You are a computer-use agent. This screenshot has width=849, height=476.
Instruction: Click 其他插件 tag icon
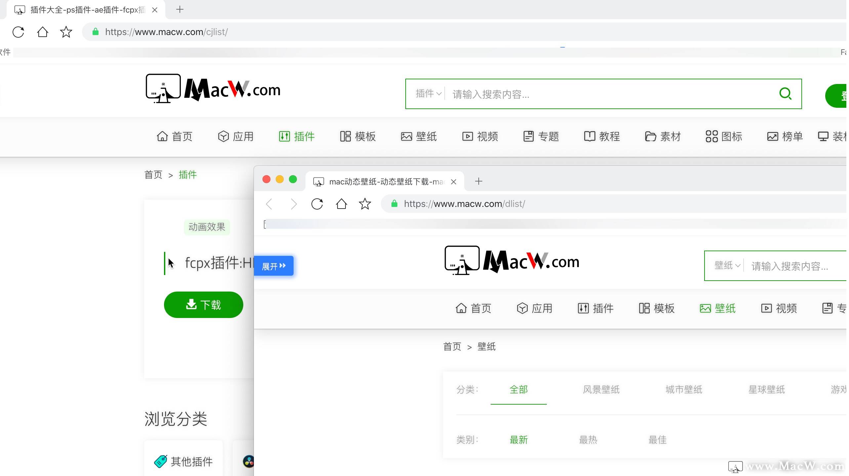pyautogui.click(x=161, y=461)
